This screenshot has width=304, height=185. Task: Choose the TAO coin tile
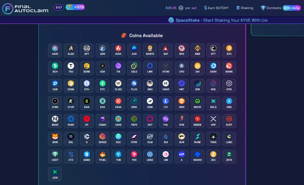(x=71, y=68)
